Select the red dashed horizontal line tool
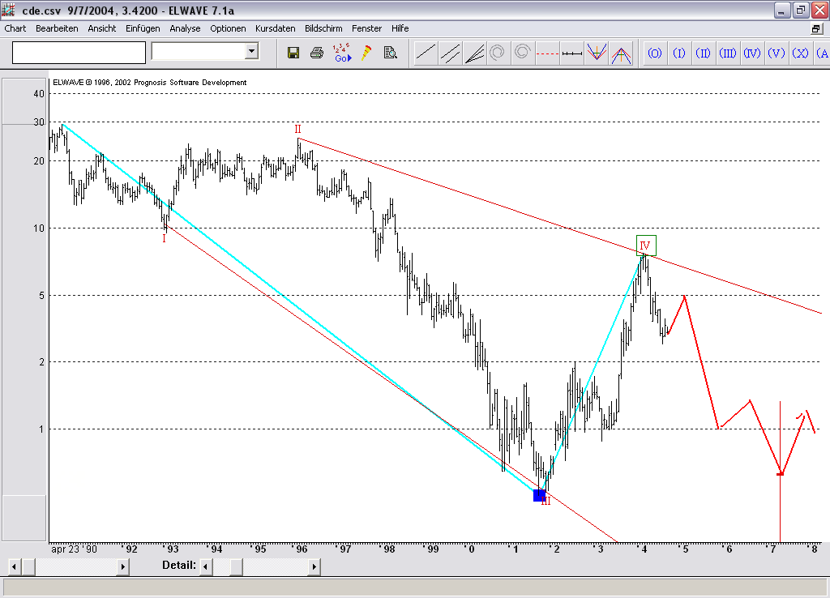830x598 pixels. 548,53
